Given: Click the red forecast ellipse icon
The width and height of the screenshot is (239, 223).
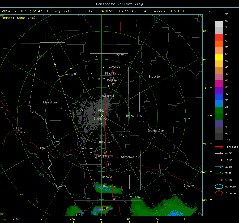Looking at the screenshot, I should [x=219, y=193].
